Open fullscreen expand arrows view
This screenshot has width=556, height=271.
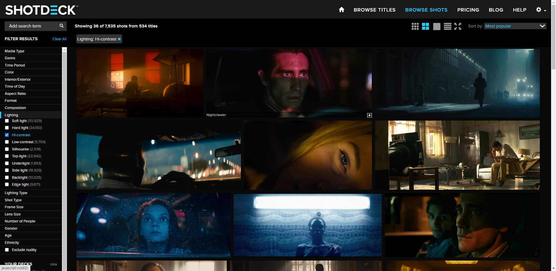pos(458,26)
